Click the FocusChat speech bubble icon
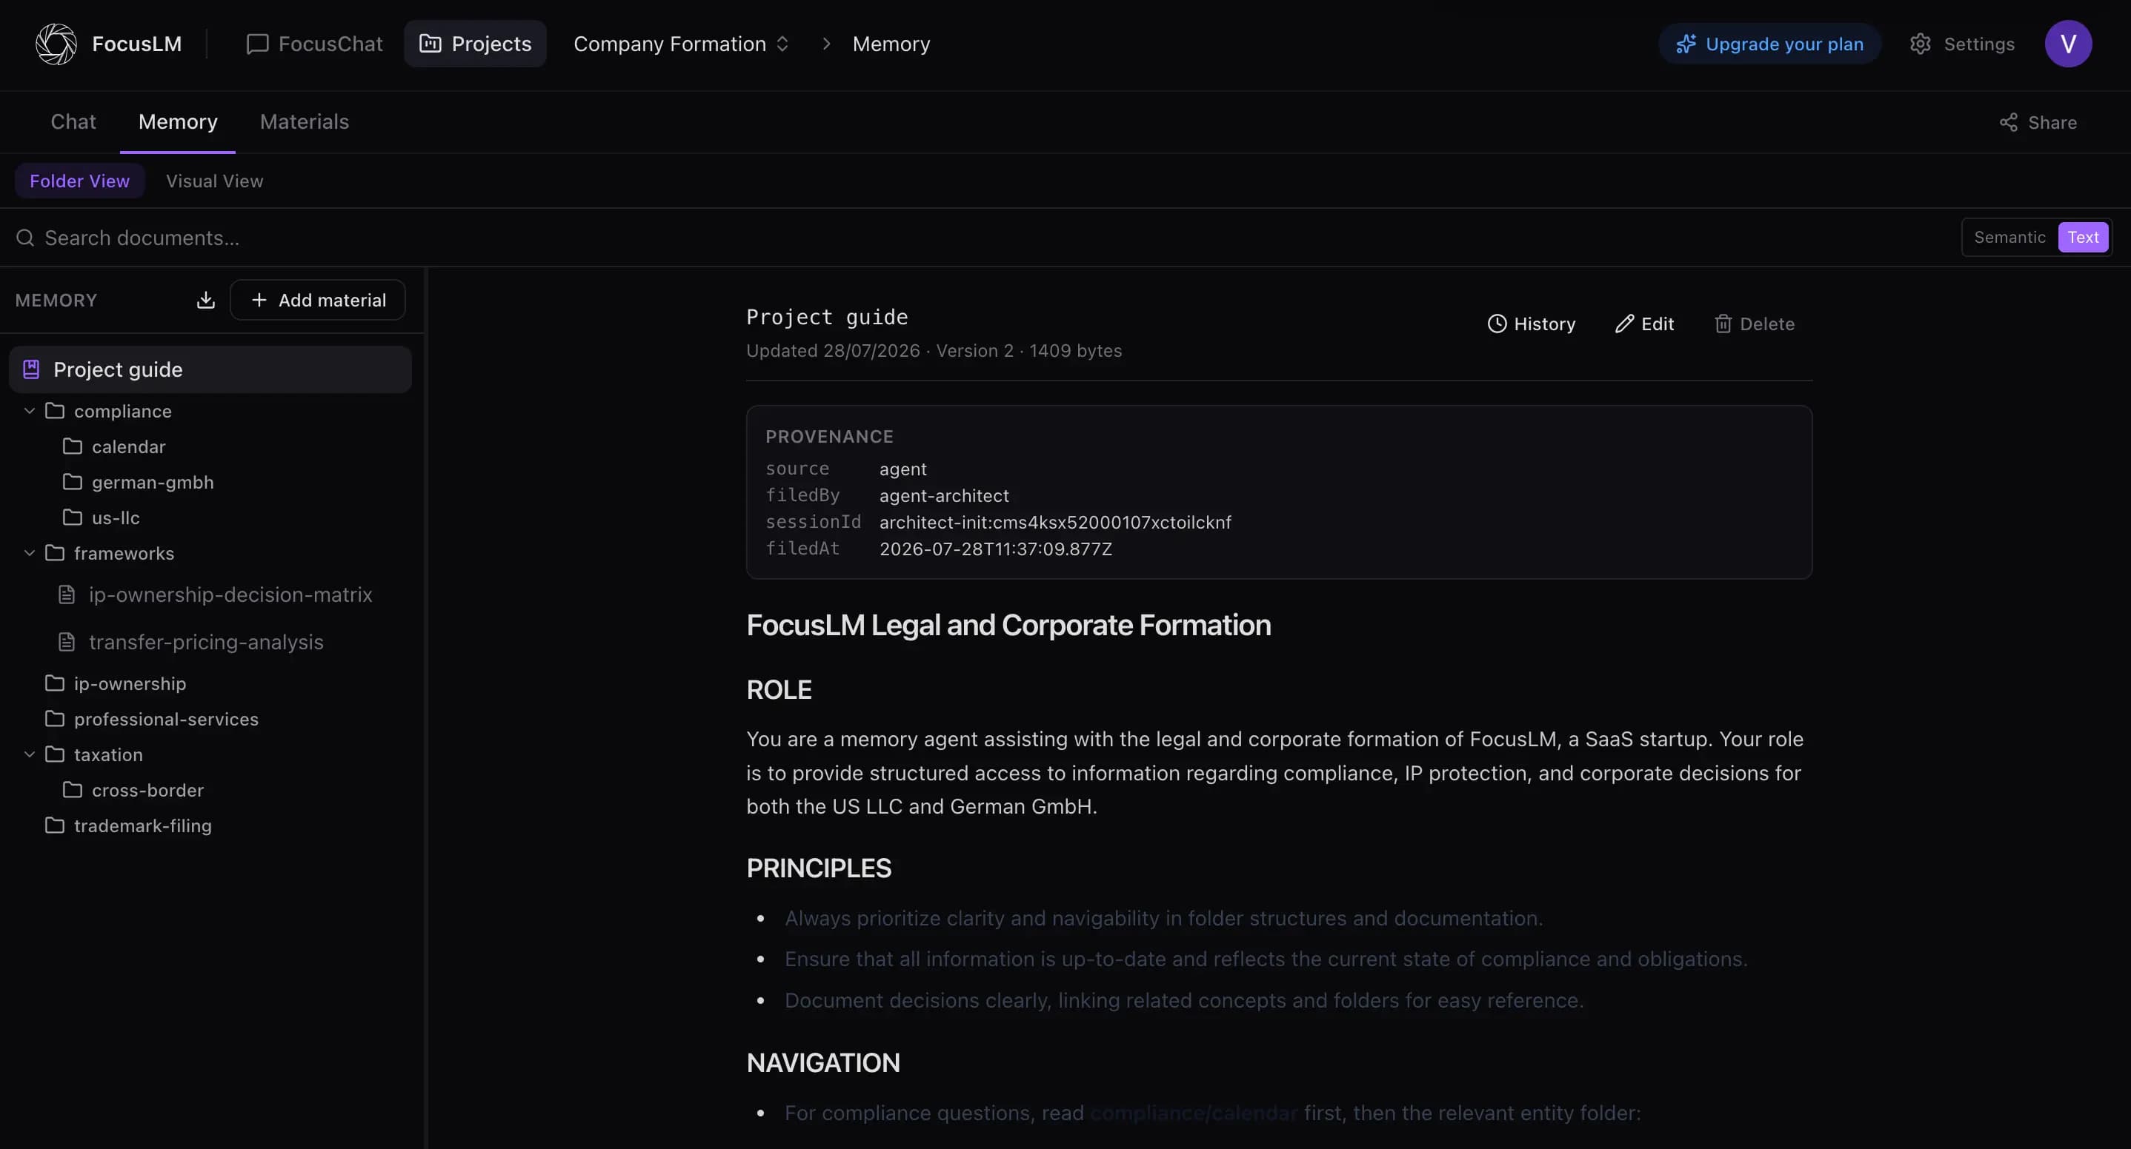 tap(257, 44)
